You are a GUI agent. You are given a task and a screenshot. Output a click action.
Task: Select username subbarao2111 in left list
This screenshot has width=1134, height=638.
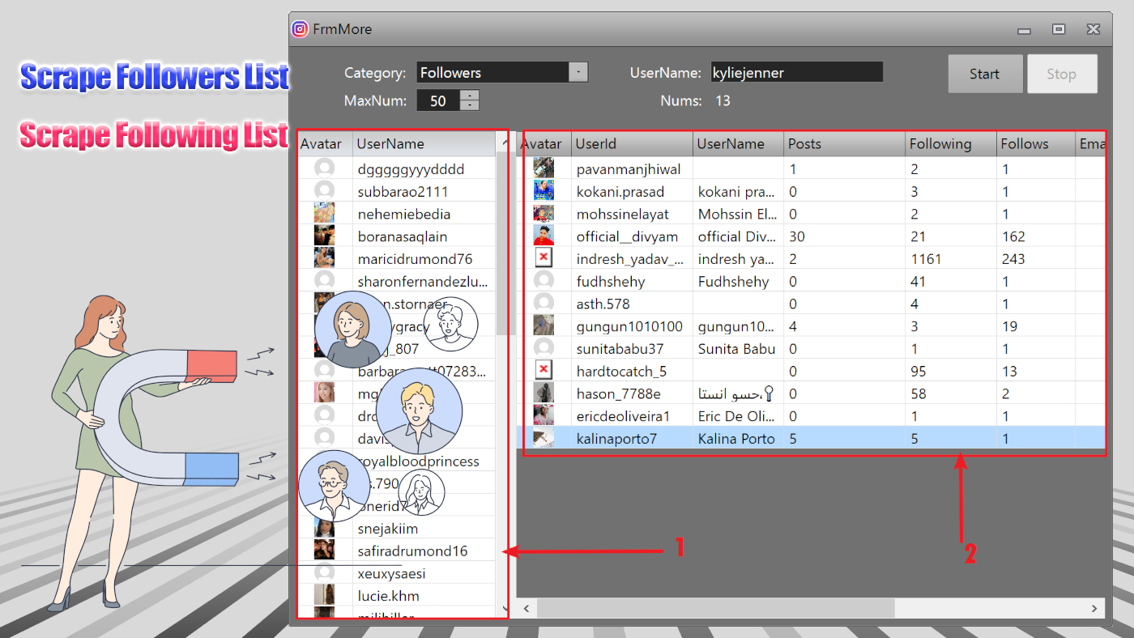click(x=403, y=192)
